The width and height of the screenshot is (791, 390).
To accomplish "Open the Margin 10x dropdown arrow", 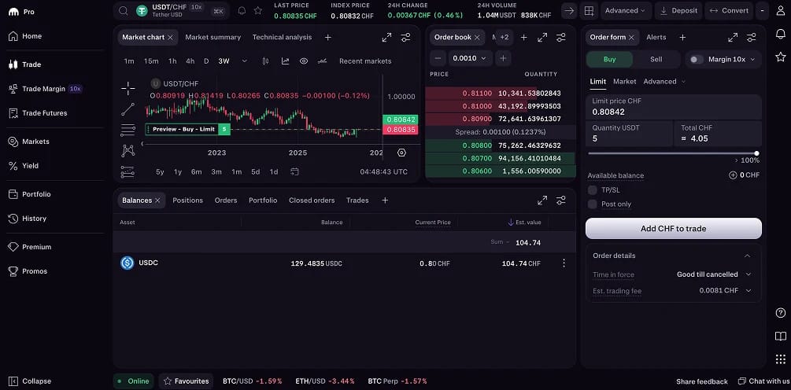I will coord(752,60).
